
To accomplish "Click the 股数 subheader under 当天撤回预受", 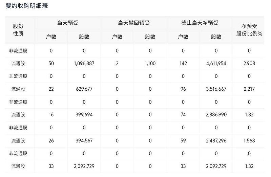I will [150, 37].
